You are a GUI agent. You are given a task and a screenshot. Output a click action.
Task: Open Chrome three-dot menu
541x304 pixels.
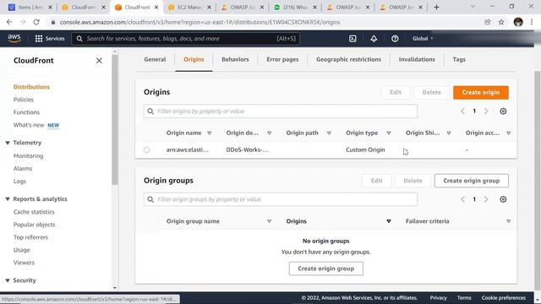(532, 22)
